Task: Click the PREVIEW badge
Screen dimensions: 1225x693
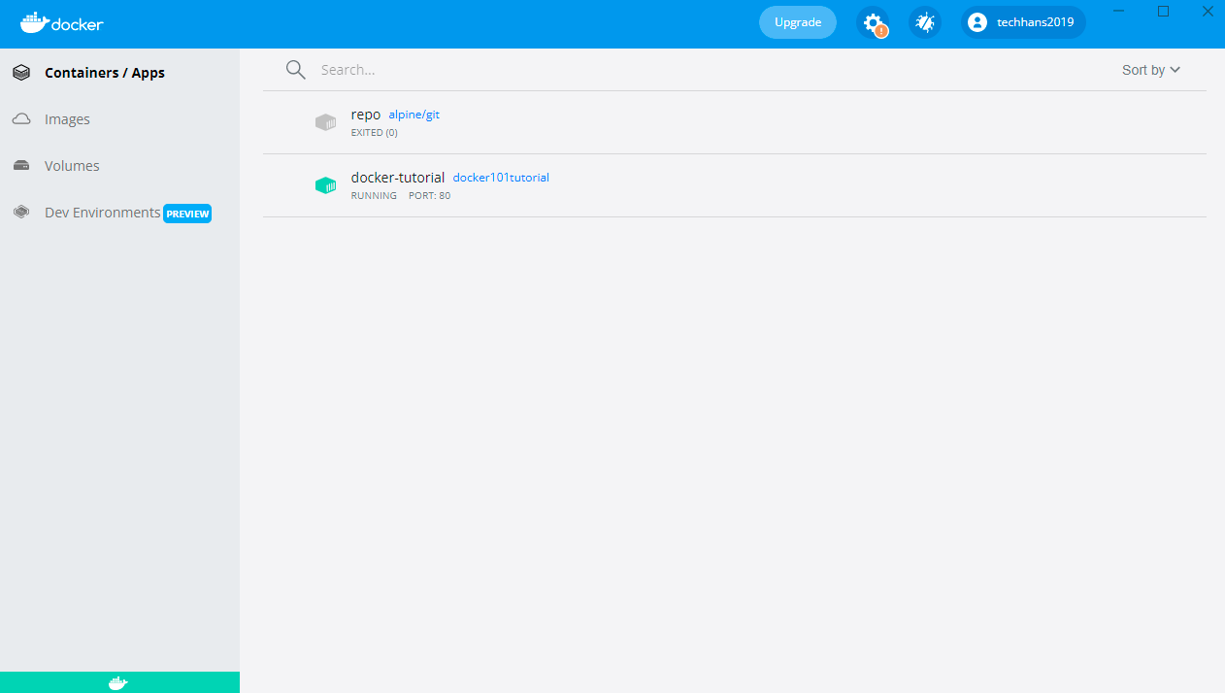Action: [x=187, y=214]
